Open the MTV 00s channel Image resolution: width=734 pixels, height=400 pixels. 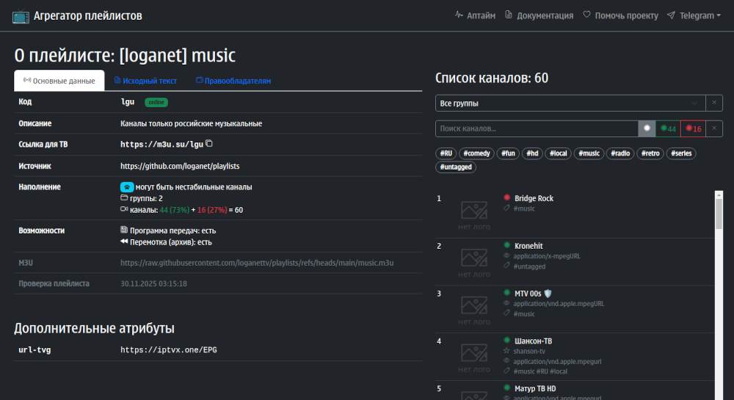point(528,294)
